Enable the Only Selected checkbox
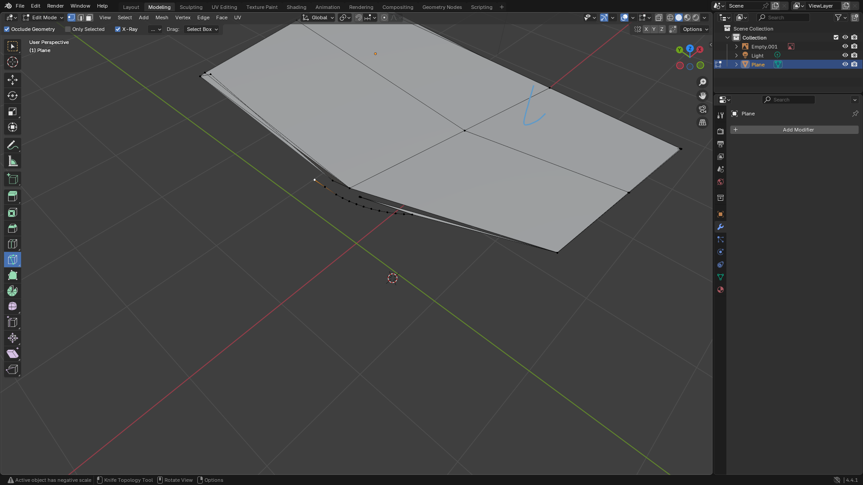Screen dimensions: 863x485 pos(68,29)
